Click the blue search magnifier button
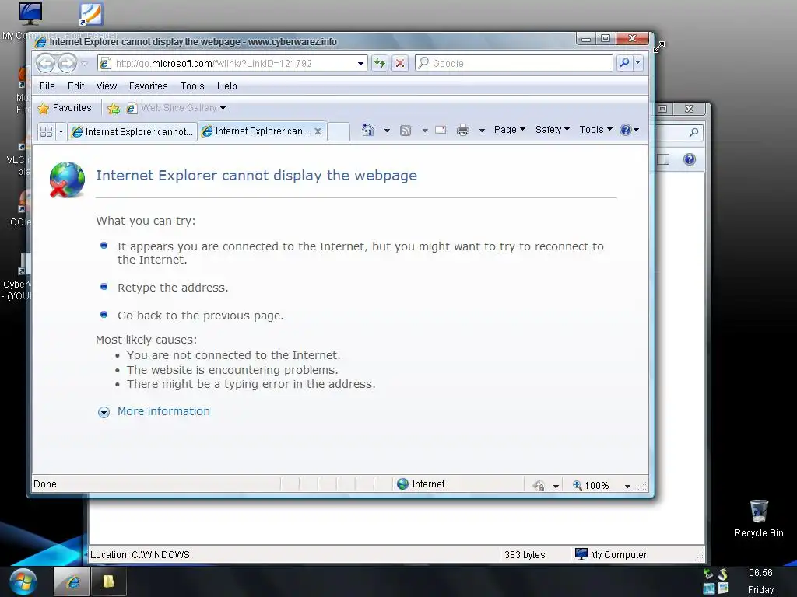The height and width of the screenshot is (597, 797). click(625, 63)
